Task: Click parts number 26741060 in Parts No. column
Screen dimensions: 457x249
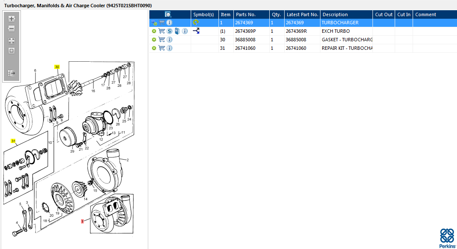Action: click(245, 48)
